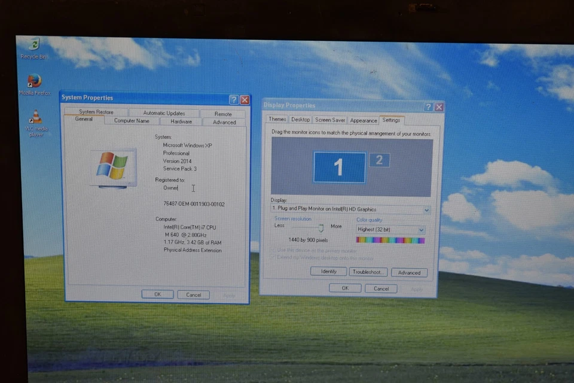574x383 pixels.
Task: Switch to the Hardware tab
Action: 181,121
